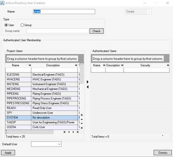Image resolution: width=173 pixels, height=157 pixels.
Task: Click Authenticated Users Security filter cell
Action: (146, 70)
